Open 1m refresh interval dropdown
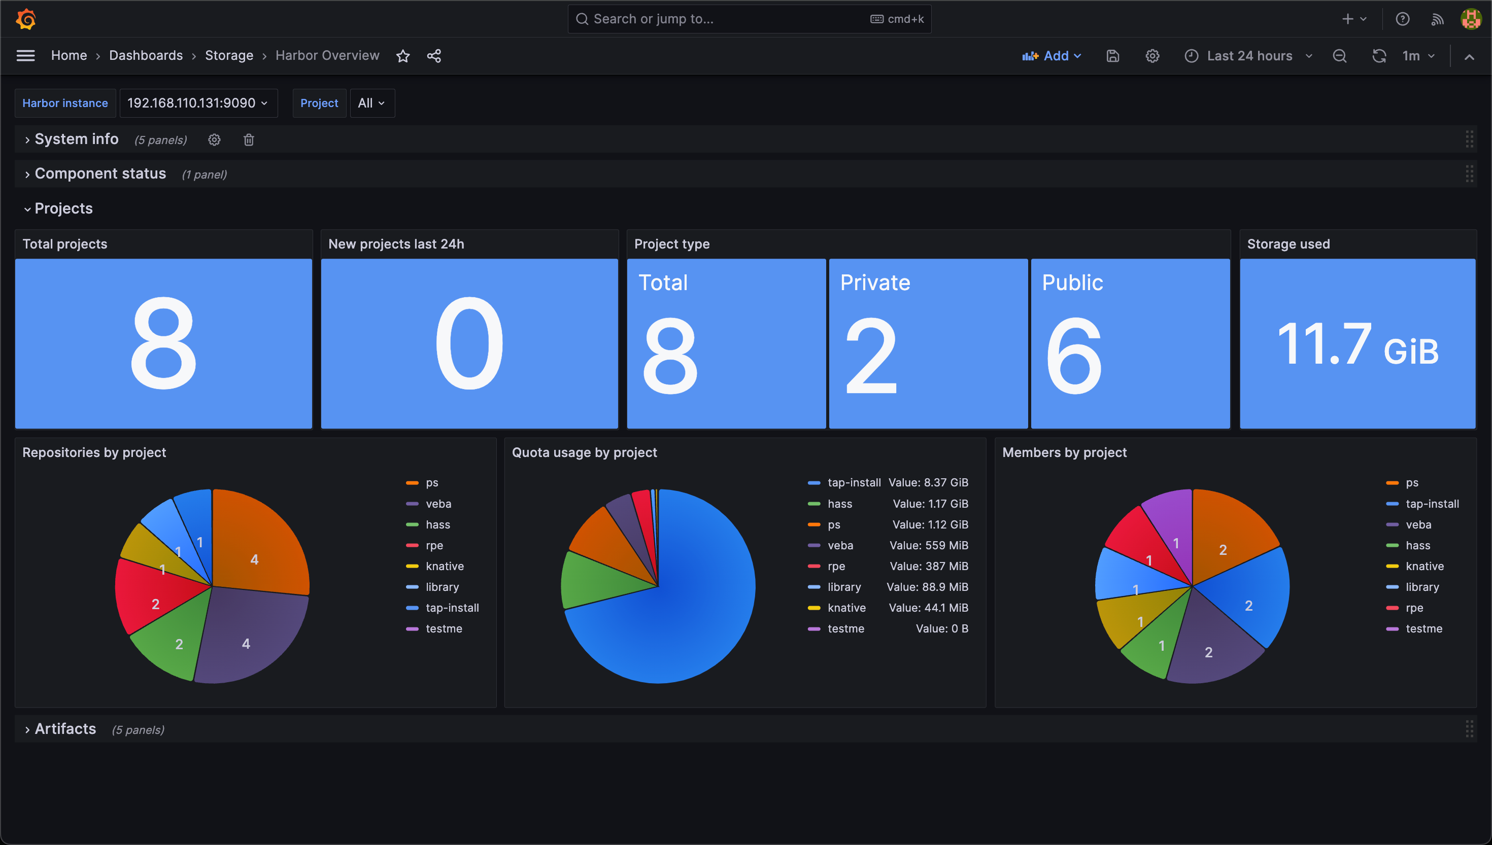1492x845 pixels. point(1418,56)
